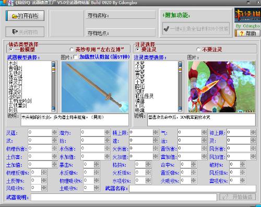Image resolution: width=261 pixels, height=207 pixels.
Task: Select the 要注灵 radio button
Action: pos(137,50)
